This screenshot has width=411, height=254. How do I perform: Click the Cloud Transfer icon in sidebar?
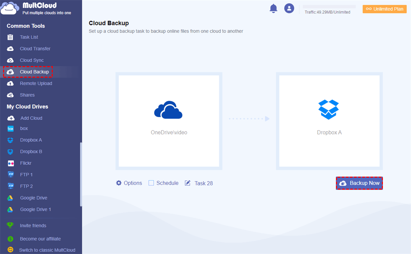[x=10, y=49]
